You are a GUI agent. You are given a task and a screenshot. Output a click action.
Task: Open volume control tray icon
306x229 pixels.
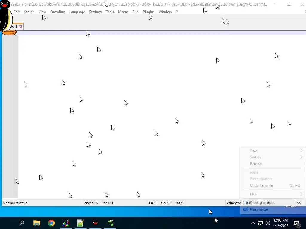pyautogui.click(x=267, y=223)
